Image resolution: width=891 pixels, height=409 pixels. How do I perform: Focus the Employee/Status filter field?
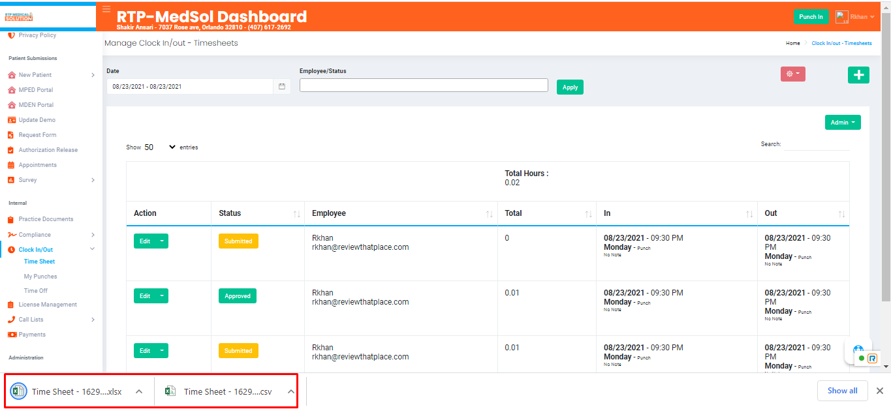tap(424, 85)
